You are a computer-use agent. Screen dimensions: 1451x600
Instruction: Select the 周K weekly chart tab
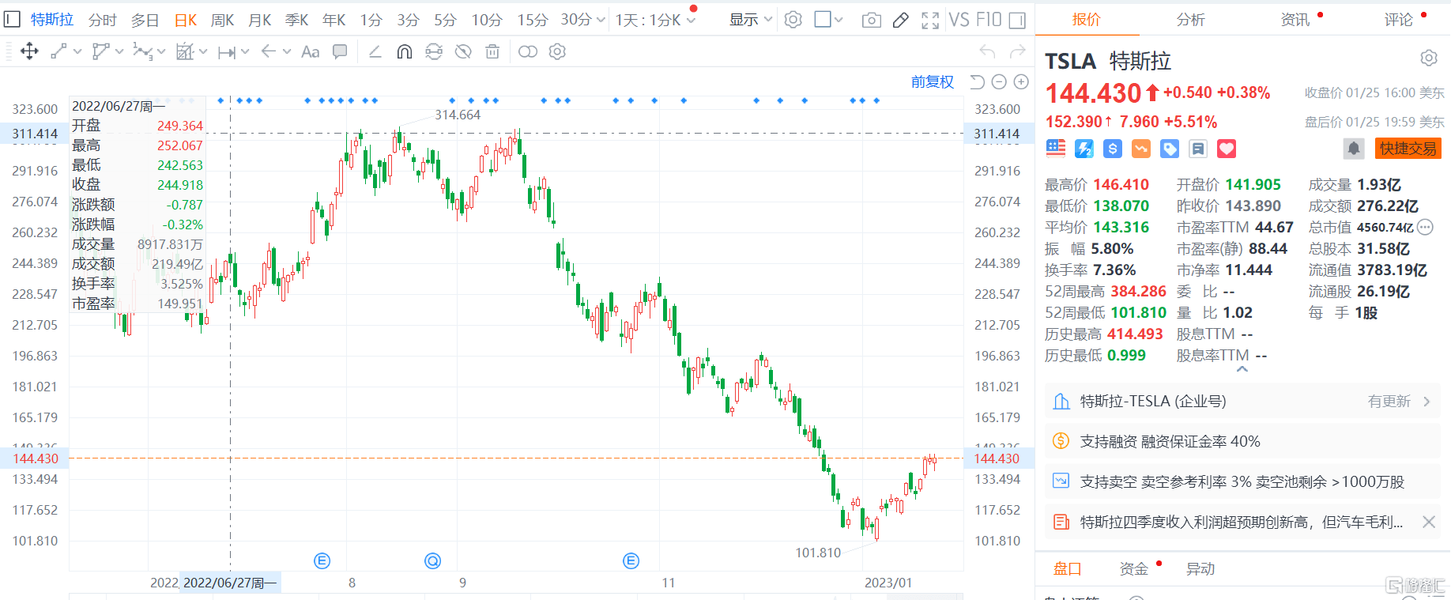coord(222,20)
